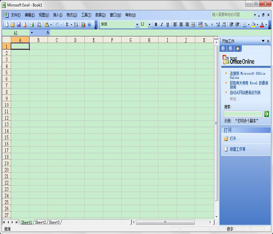Screen dimensions: 273x234
Task: Switch to the Sheet2 tab
Action: pyautogui.click(x=40, y=222)
